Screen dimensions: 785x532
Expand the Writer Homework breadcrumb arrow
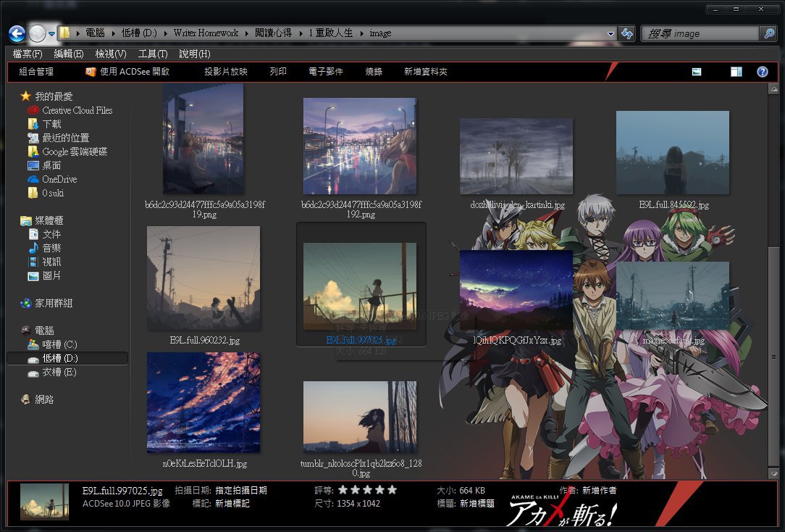pyautogui.click(x=246, y=33)
